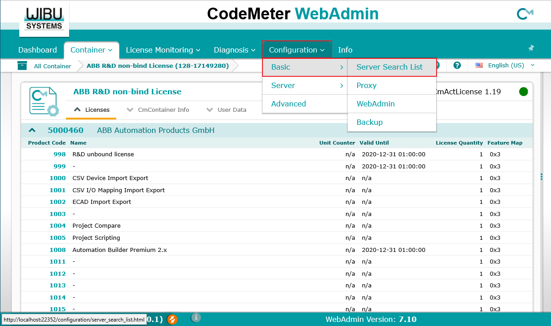
Task: Open the Basic submenu
Action: click(x=305, y=67)
